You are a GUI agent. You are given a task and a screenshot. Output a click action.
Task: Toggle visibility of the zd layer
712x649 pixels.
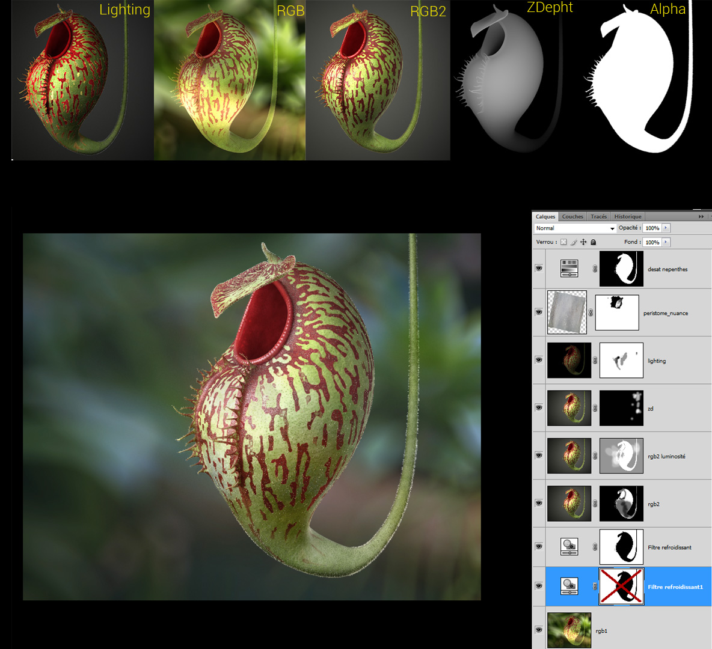[539, 407]
